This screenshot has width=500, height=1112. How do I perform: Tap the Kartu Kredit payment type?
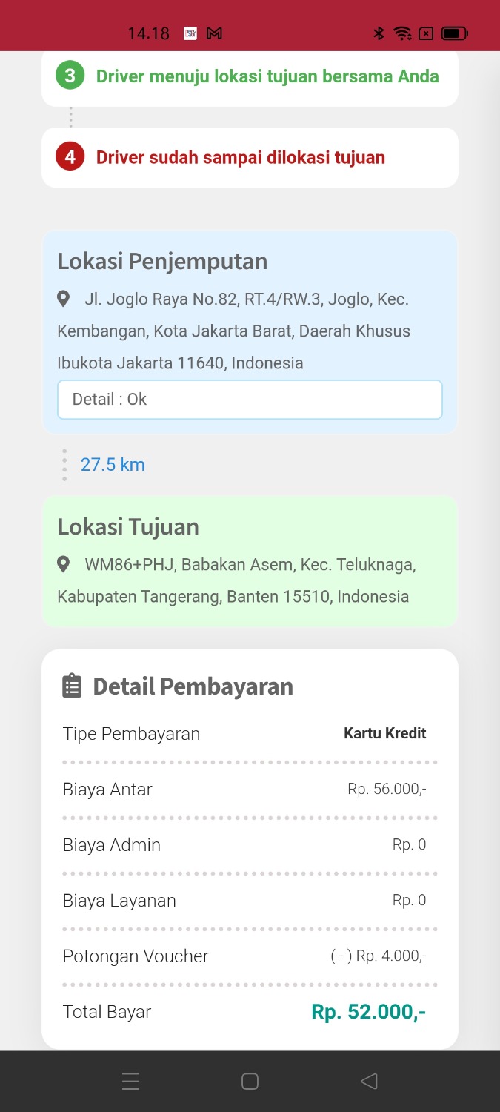[x=384, y=734]
